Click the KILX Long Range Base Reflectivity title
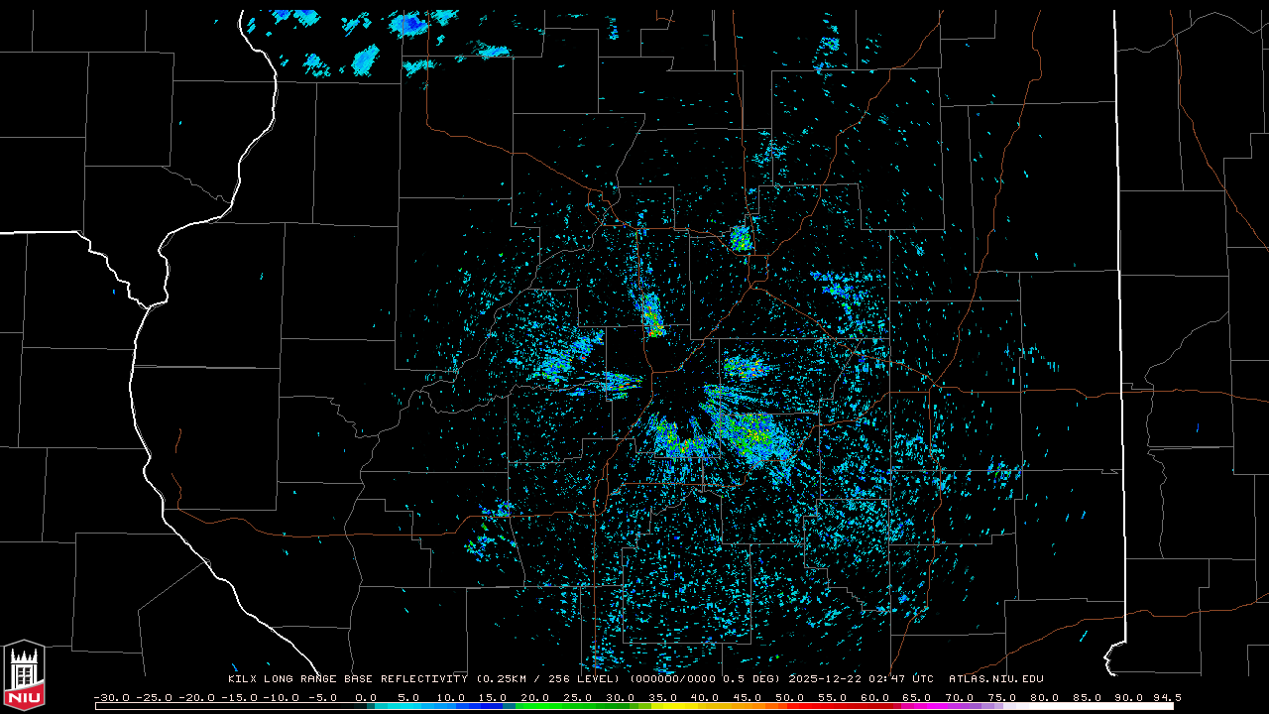Image resolution: width=1269 pixels, height=714 pixels. click(x=348, y=679)
